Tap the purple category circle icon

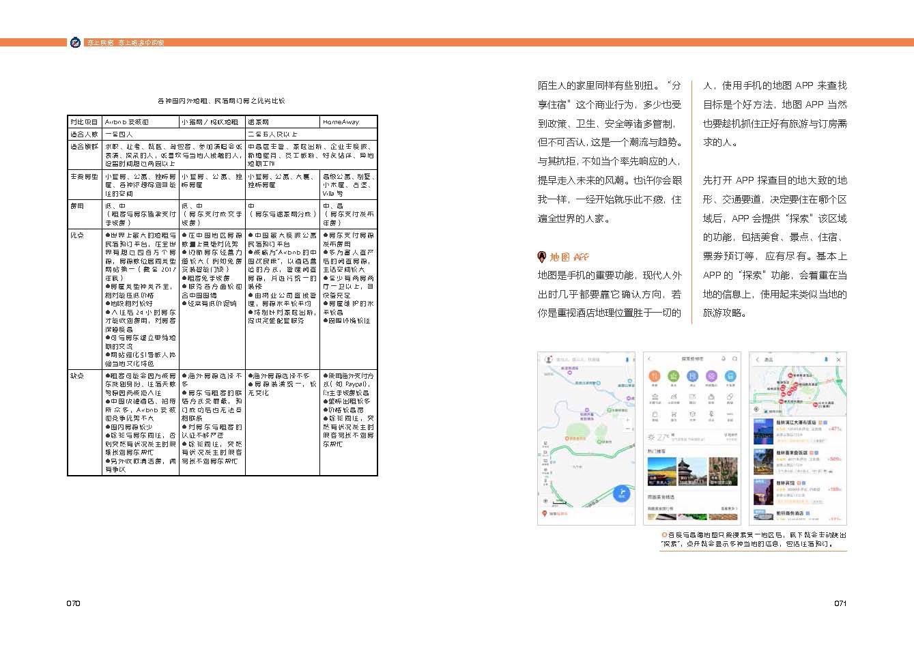[x=711, y=376]
